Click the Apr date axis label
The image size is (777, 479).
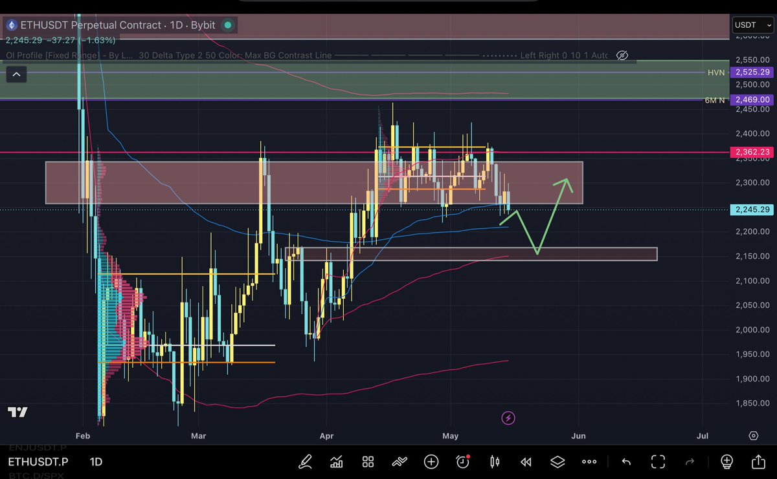(x=326, y=436)
